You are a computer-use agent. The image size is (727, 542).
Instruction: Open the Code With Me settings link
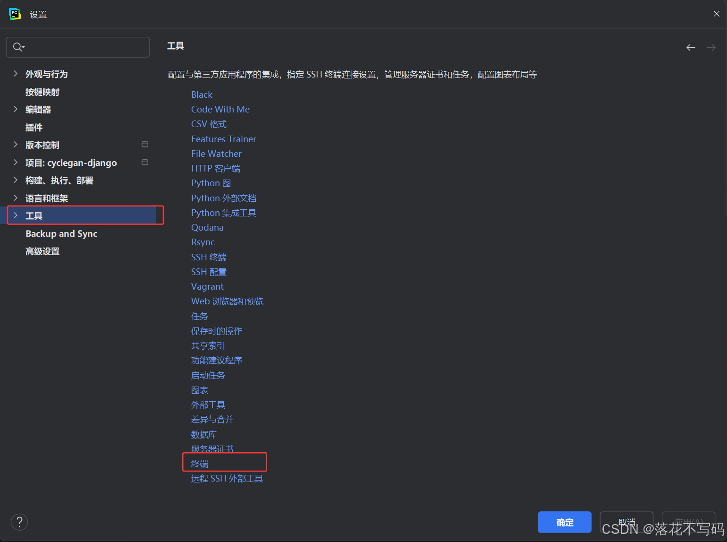tap(220, 109)
